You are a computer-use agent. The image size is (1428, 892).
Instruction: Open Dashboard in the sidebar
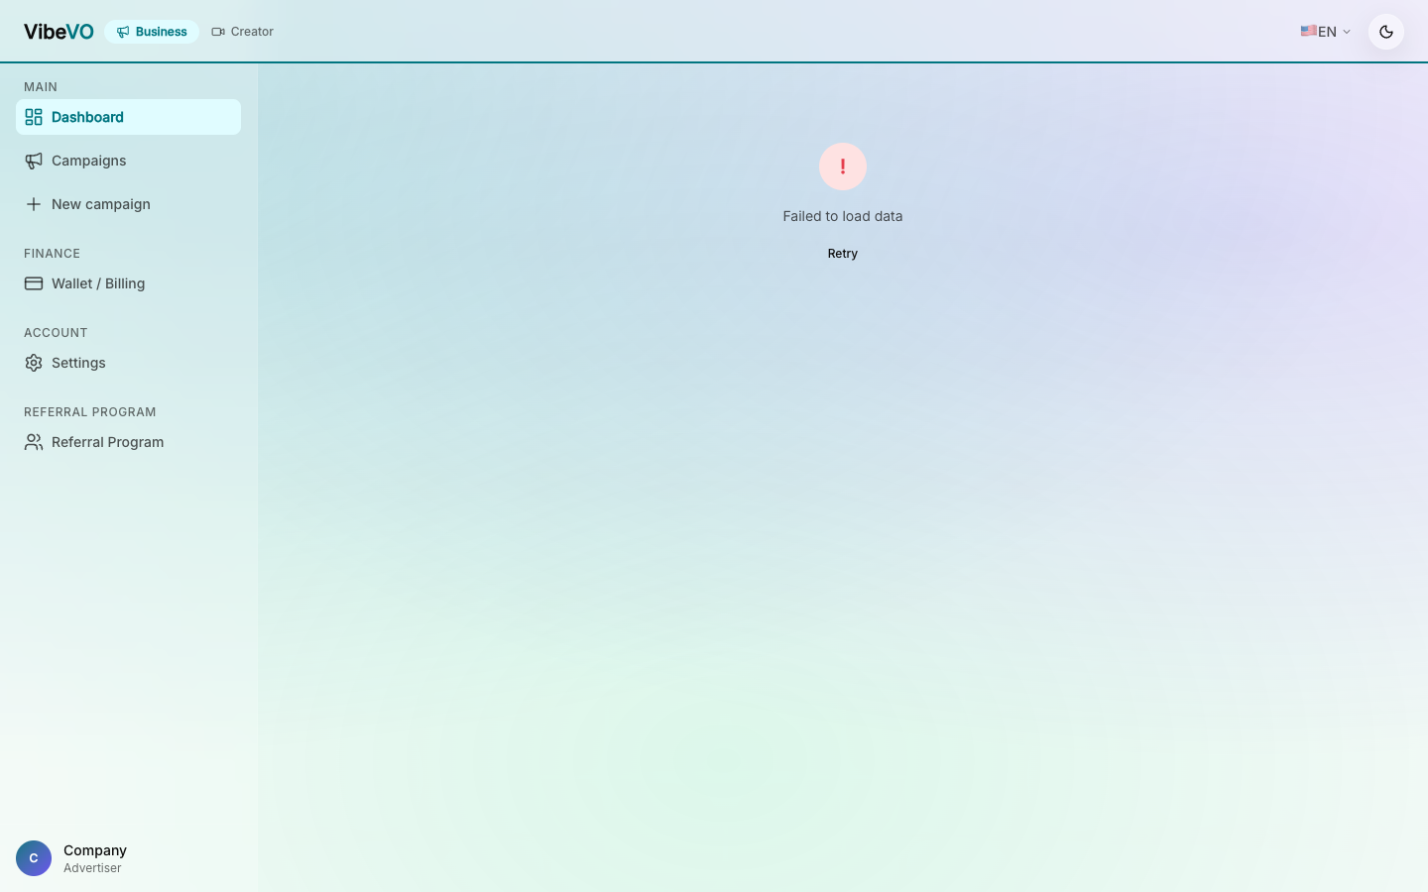pos(128,117)
